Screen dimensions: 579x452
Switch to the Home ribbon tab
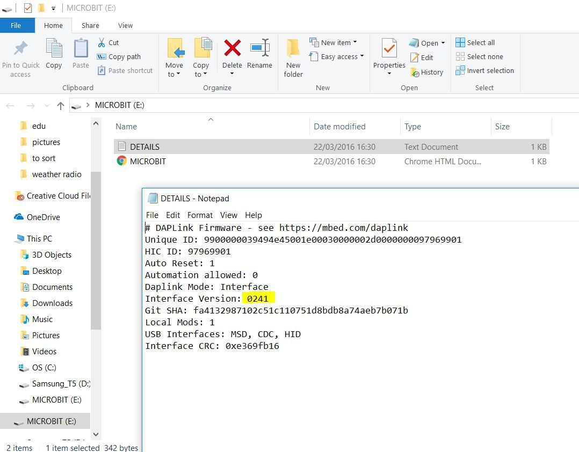pyautogui.click(x=53, y=25)
